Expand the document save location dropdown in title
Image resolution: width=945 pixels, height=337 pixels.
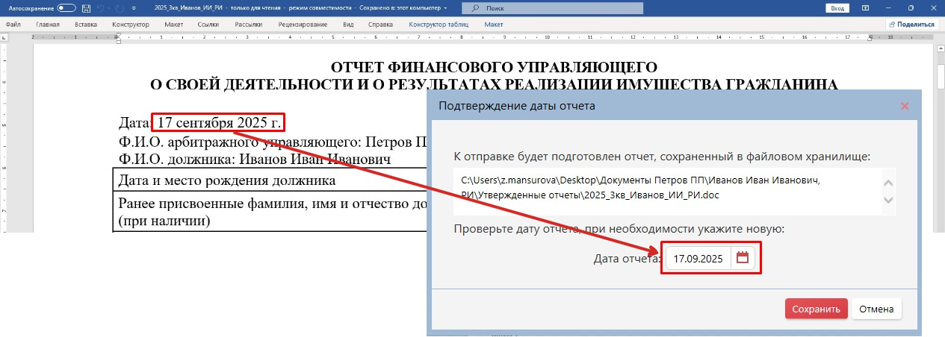[x=446, y=7]
